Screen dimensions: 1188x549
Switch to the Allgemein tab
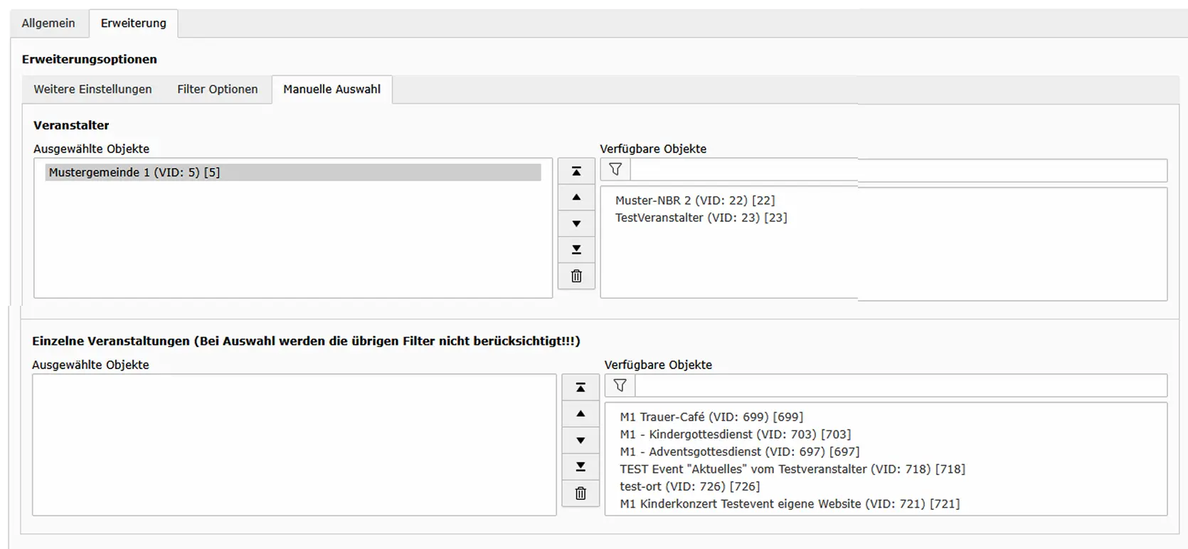pyautogui.click(x=48, y=23)
